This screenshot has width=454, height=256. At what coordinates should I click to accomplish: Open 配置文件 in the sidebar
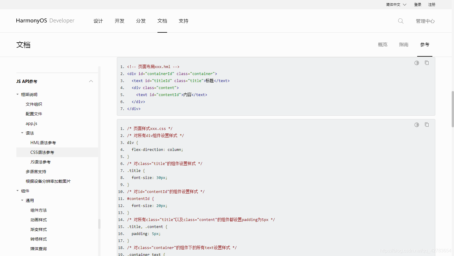click(x=34, y=114)
